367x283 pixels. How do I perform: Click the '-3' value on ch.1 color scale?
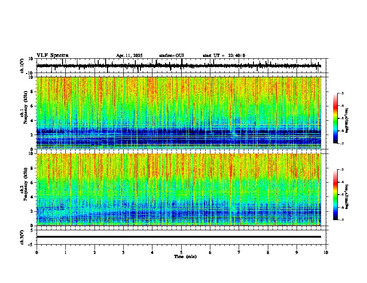click(342, 93)
